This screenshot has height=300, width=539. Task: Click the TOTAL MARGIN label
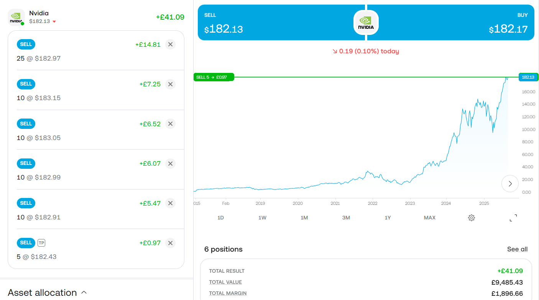[x=228, y=293]
